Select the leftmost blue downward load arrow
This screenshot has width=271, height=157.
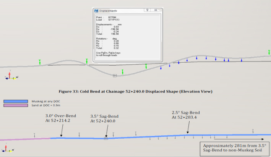click(x=161, y=67)
